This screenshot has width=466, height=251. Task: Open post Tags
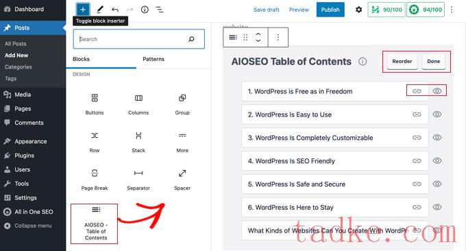[10, 78]
